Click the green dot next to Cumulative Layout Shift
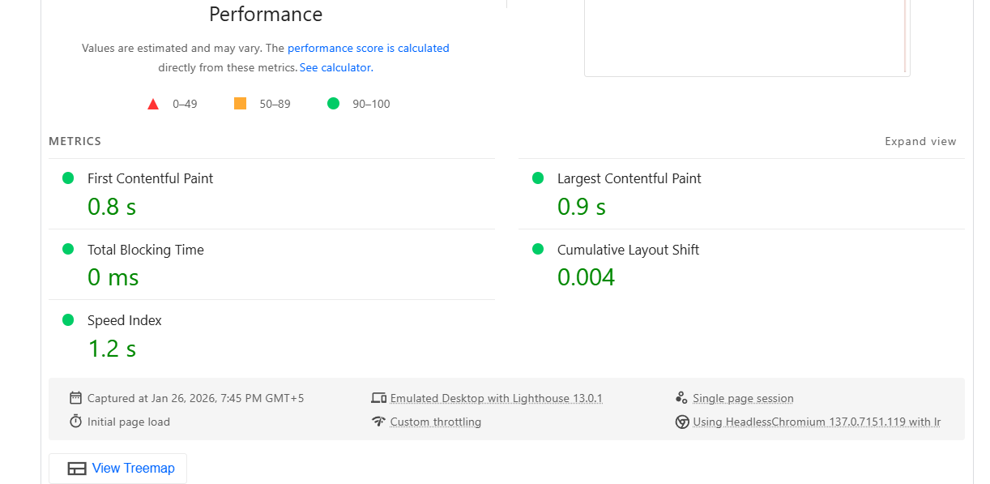This screenshot has height=484, width=990. pyautogui.click(x=539, y=251)
